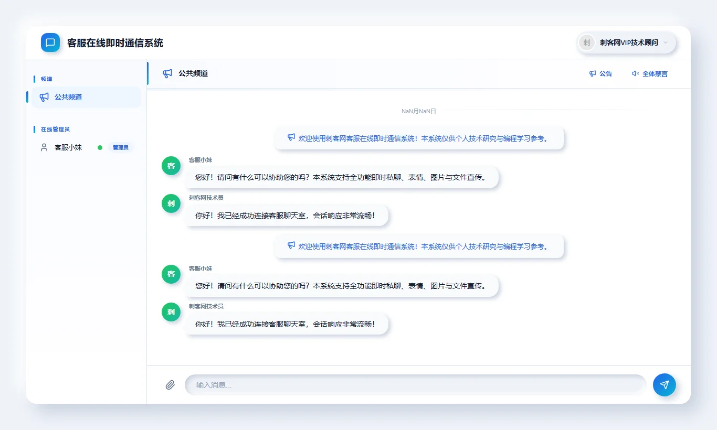717x430 pixels.
Task: Click the NaN月NaN日 date separator label
Action: coord(419,111)
